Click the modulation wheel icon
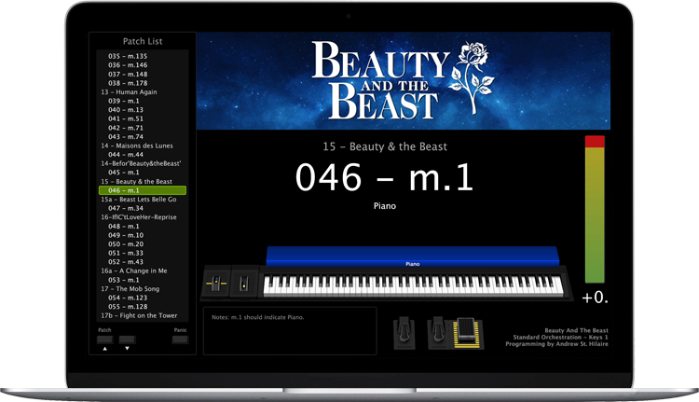The width and height of the screenshot is (699, 402). (x=244, y=283)
